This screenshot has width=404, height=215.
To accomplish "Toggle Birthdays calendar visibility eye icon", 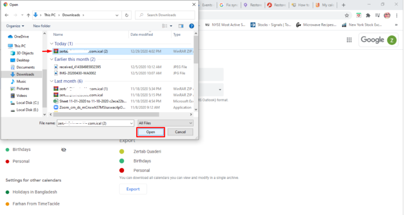I will 64,150.
